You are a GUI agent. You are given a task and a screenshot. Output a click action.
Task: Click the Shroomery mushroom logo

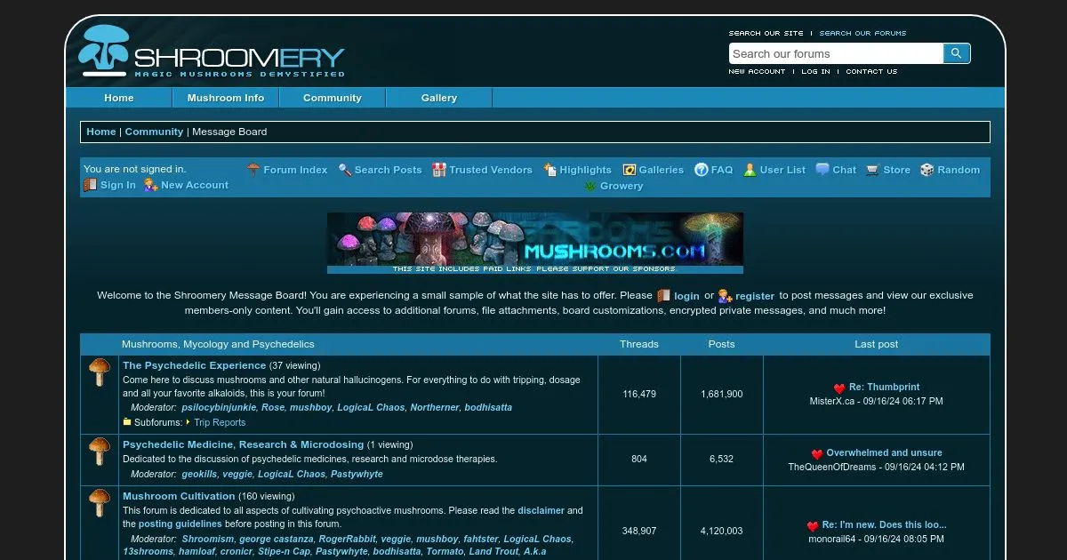point(103,51)
